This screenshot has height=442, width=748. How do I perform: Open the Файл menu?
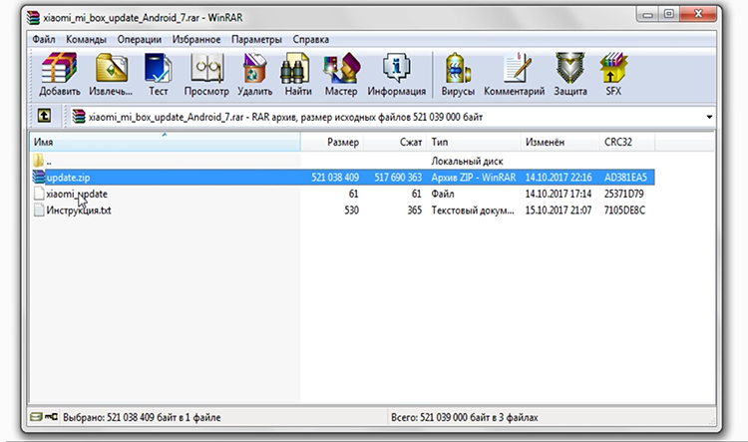44,40
